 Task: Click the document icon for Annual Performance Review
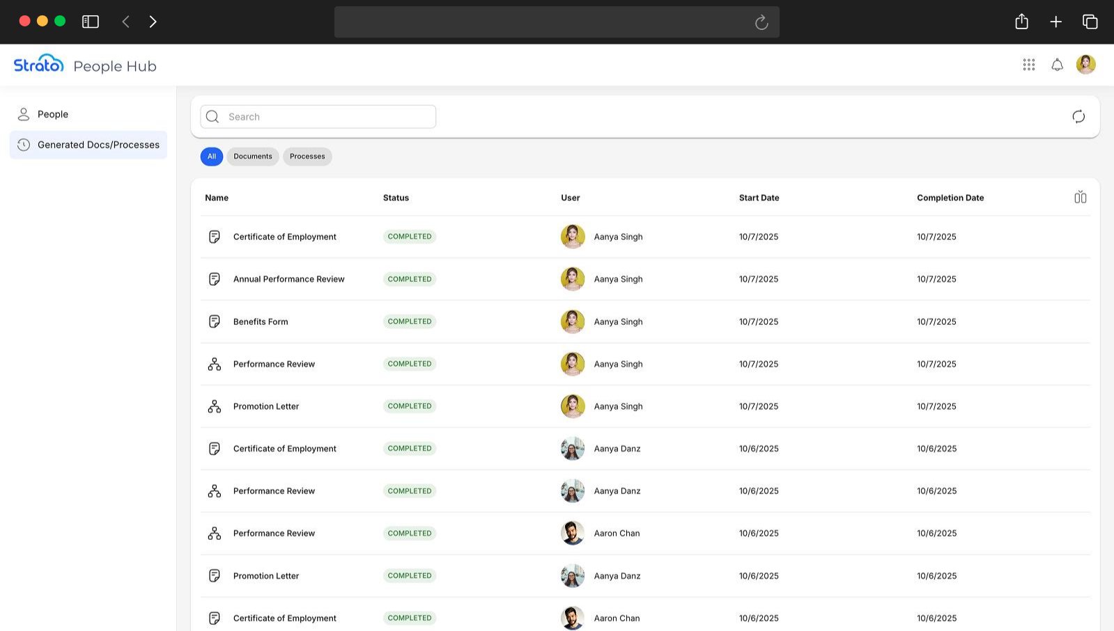(x=215, y=279)
